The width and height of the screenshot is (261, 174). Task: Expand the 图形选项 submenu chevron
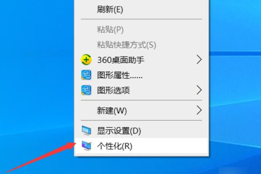click(199, 90)
